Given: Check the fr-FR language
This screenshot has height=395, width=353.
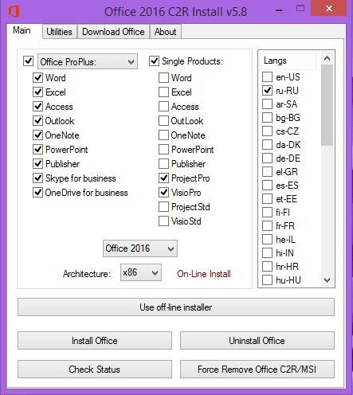Looking at the screenshot, I should [267, 225].
